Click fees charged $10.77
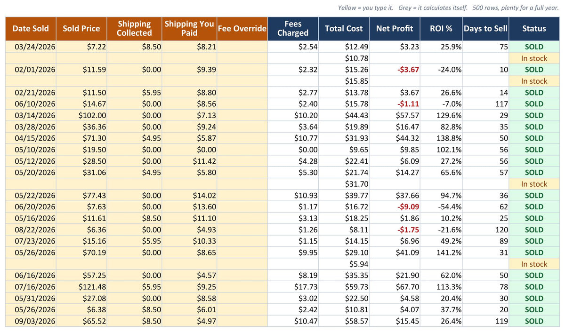This screenshot has width=565, height=332. [293, 138]
